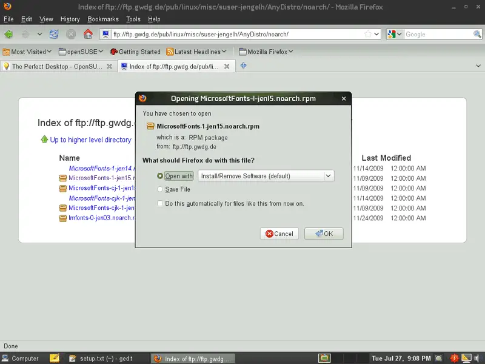This screenshot has width=485, height=364.
Task: Expand the openSUSE bookmarks folder
Action: coord(81,52)
